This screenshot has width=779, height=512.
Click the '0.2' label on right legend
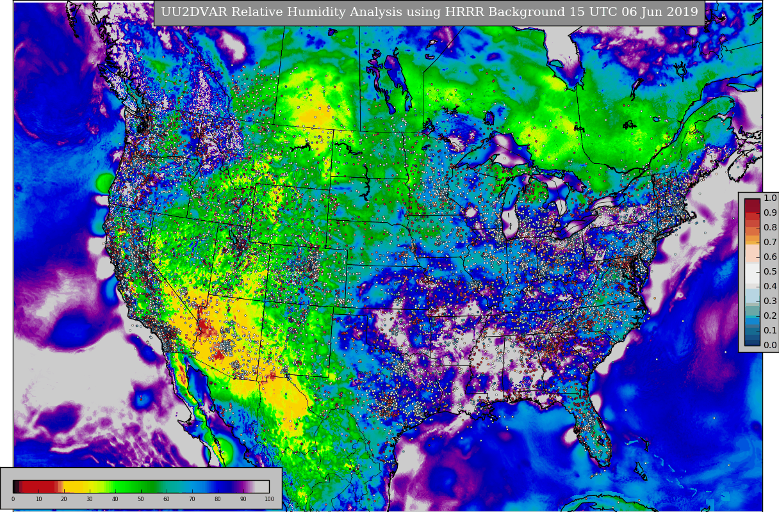pos(770,316)
